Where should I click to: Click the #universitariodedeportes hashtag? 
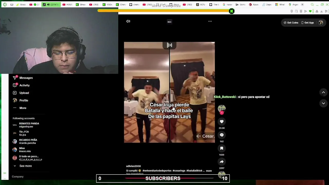pos(157,171)
